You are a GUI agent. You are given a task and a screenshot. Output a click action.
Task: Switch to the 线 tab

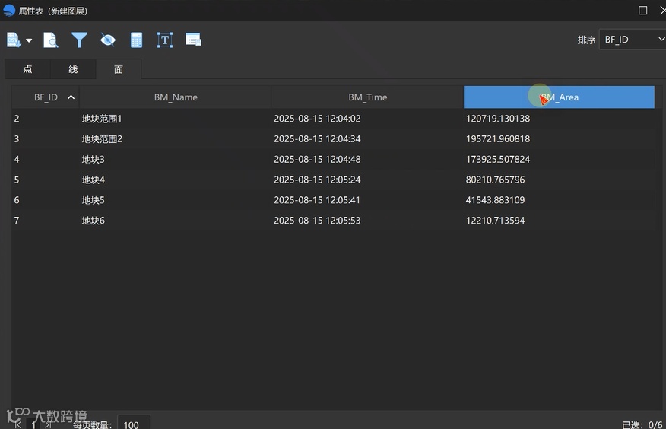click(73, 69)
